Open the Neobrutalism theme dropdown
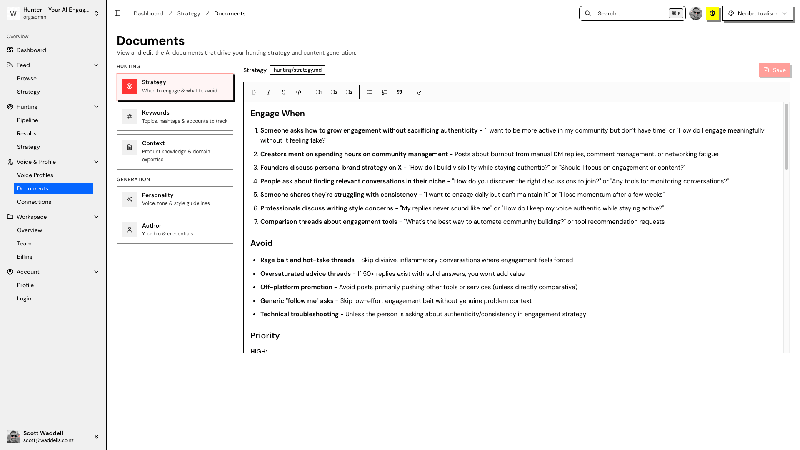The height and width of the screenshot is (450, 800). [757, 13]
